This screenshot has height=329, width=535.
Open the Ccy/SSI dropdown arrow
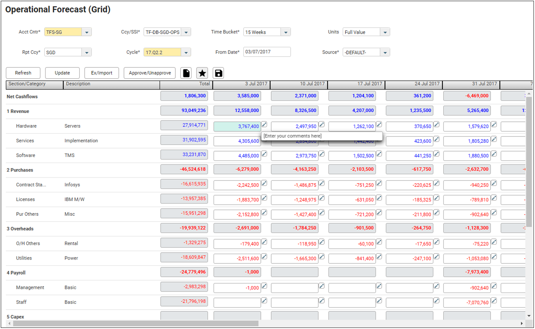tap(186, 32)
